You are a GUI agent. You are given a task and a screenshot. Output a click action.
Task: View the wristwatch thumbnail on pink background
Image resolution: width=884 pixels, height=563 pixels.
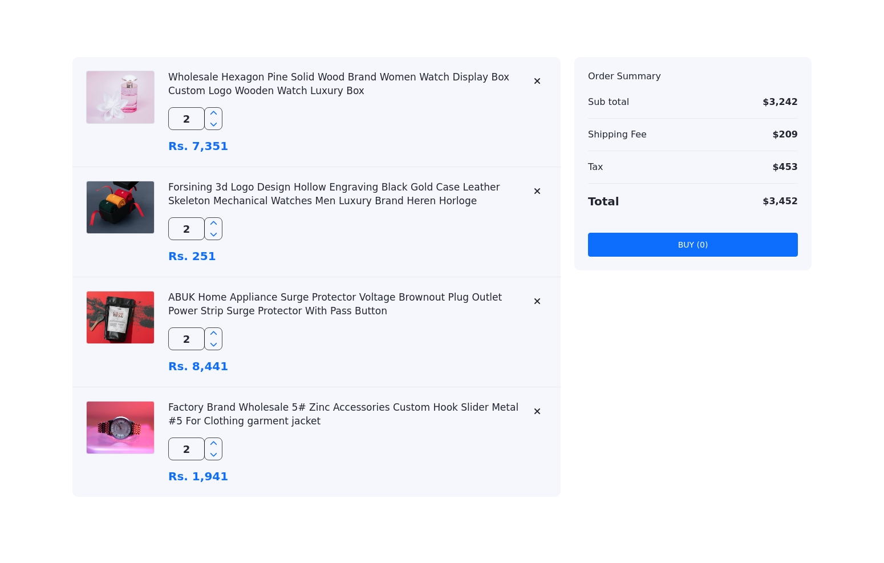120,427
